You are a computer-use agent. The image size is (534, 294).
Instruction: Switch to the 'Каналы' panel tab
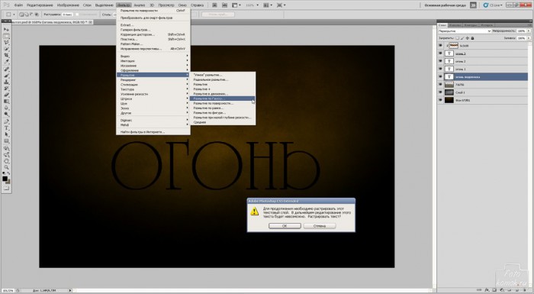point(455,25)
